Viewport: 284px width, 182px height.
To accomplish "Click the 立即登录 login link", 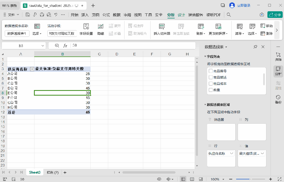I will pyautogui.click(x=244, y=6).
